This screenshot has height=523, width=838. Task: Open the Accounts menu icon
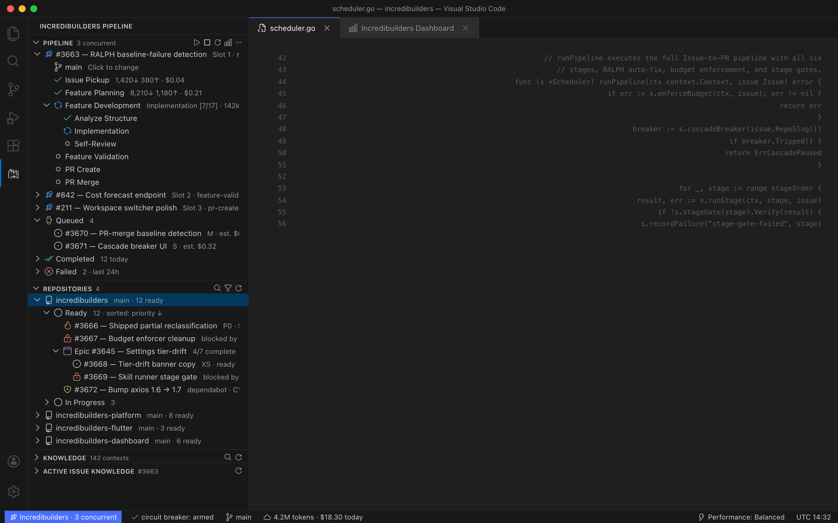coord(13,461)
